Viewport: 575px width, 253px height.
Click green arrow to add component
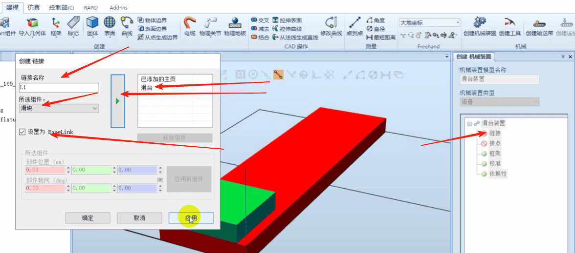point(118,101)
